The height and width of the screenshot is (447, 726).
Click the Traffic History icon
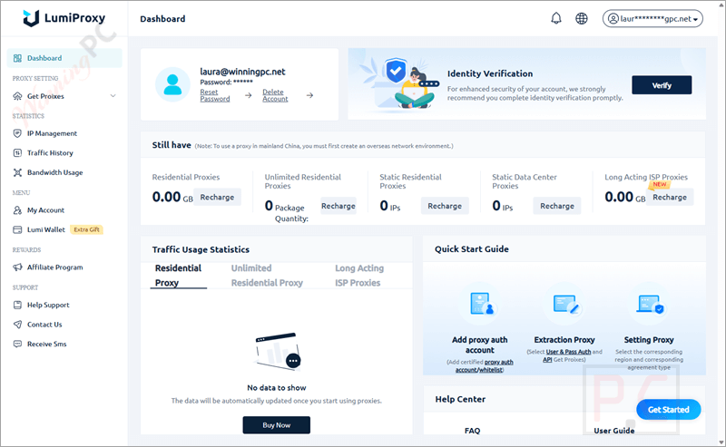17,152
